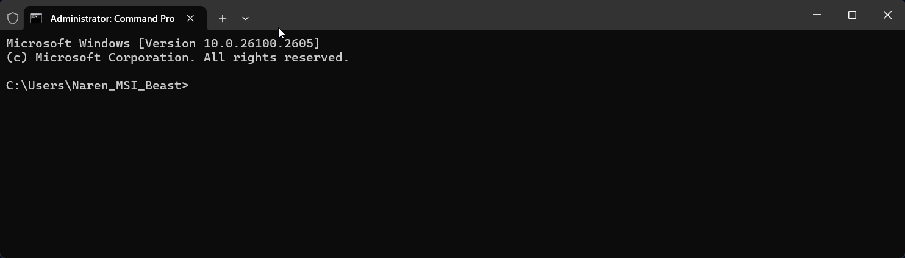Image resolution: width=905 pixels, height=258 pixels.
Task: Minimize the terminal window
Action: coord(817,15)
